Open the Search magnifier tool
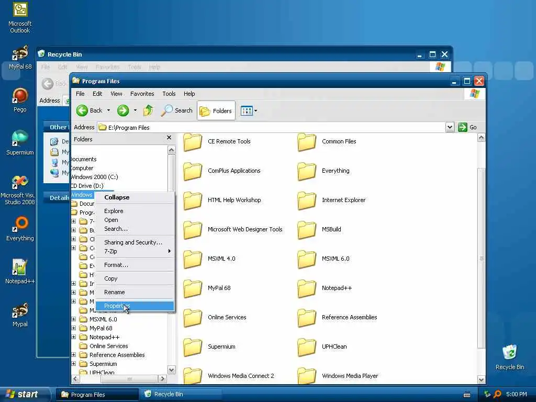The width and height of the screenshot is (536, 402). click(x=177, y=110)
